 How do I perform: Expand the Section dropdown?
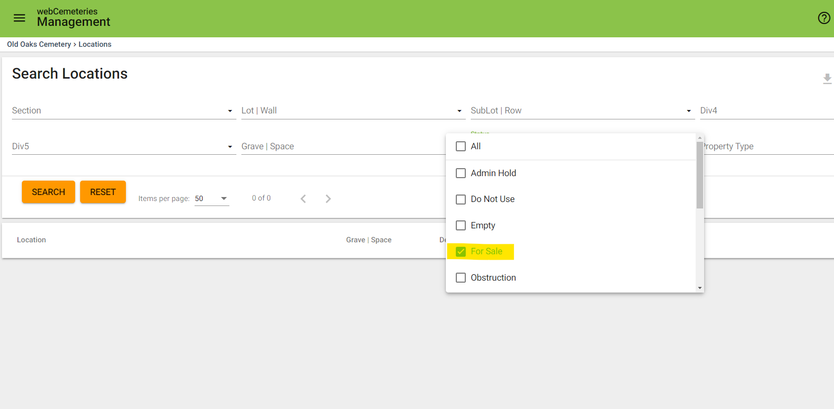point(124,111)
